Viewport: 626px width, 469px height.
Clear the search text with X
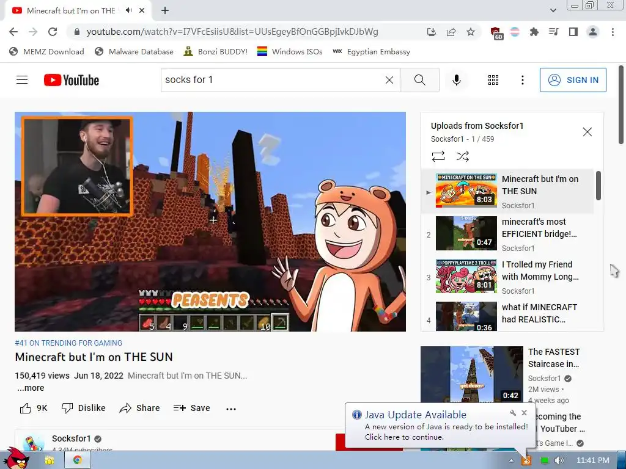click(389, 80)
